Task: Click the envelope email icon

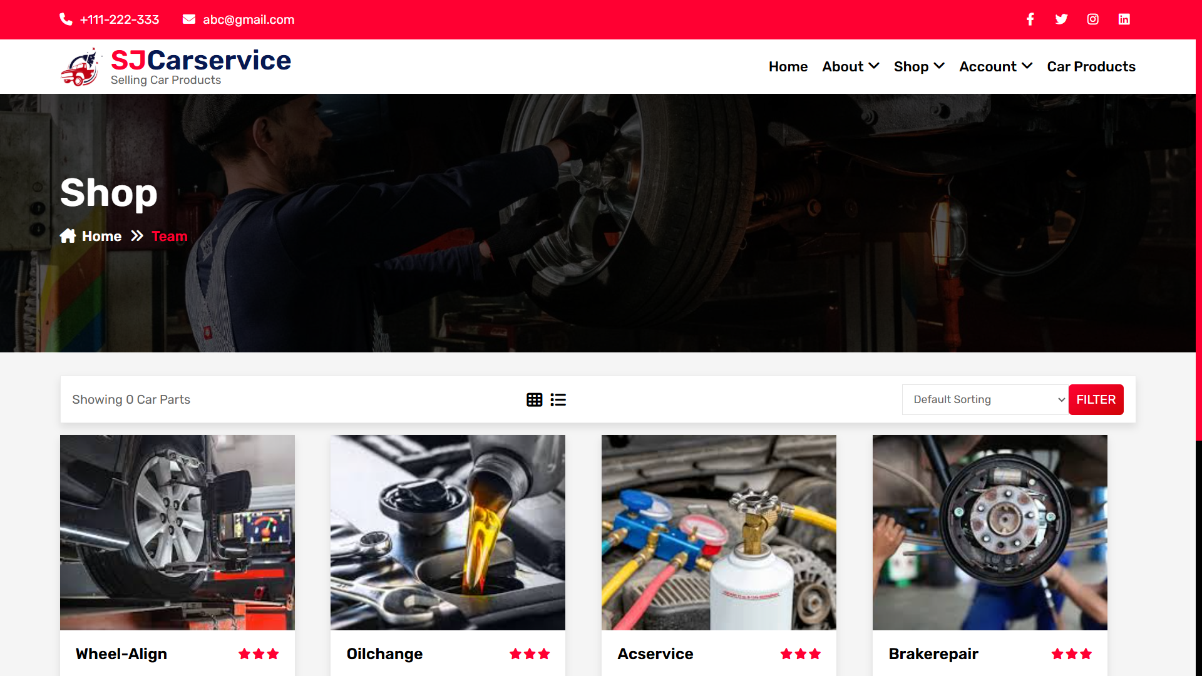Action: point(188,19)
